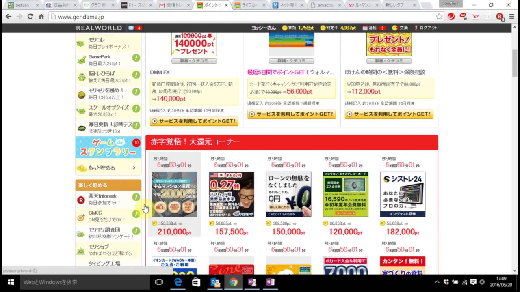Open Task View in taskbar
This screenshot has height=292, width=520.
[159, 282]
